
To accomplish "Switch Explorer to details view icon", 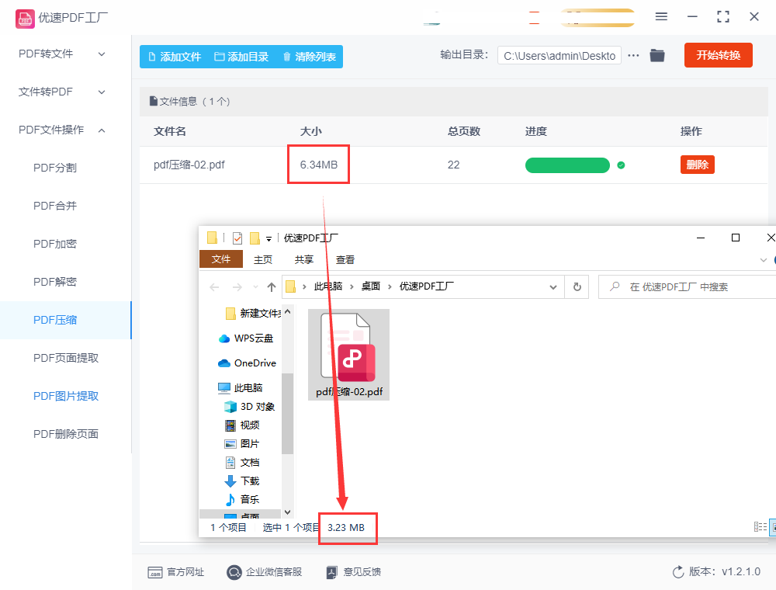I will [760, 527].
